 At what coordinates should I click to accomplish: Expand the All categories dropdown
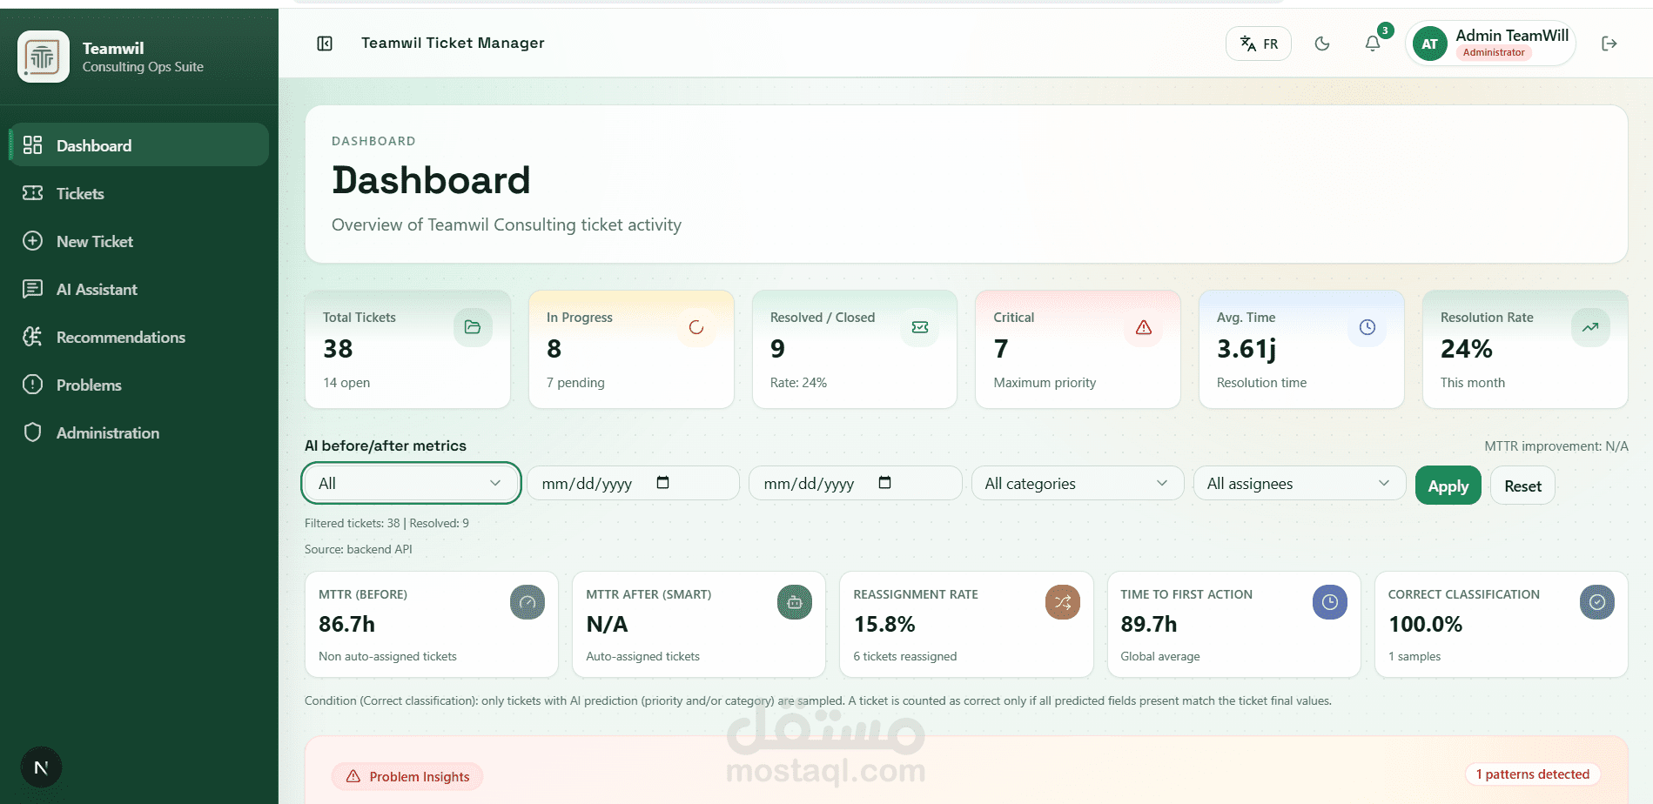tap(1077, 484)
